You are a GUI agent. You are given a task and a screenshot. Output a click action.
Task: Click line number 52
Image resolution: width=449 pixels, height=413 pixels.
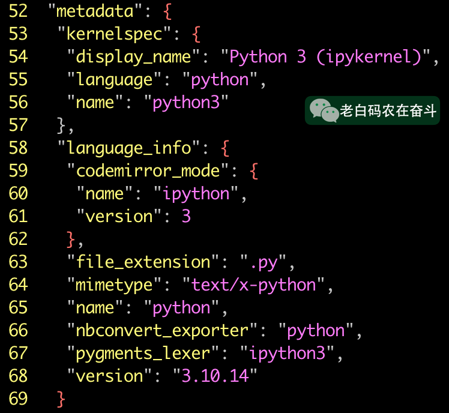click(19, 11)
